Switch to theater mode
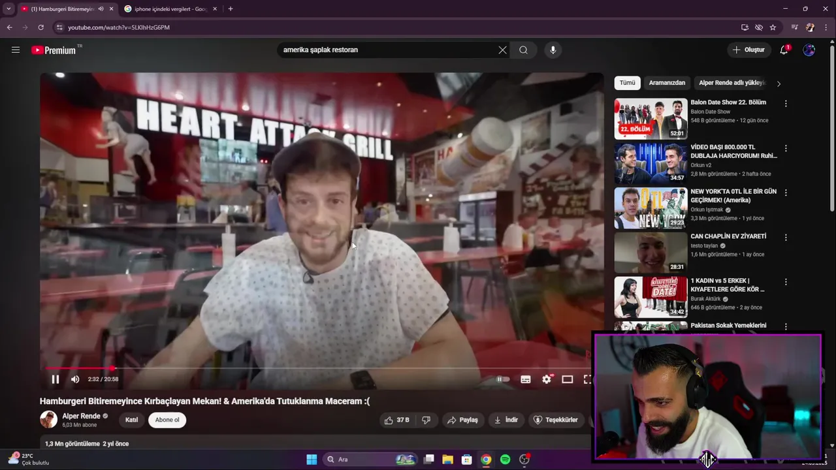This screenshot has width=836, height=470. coord(568,379)
